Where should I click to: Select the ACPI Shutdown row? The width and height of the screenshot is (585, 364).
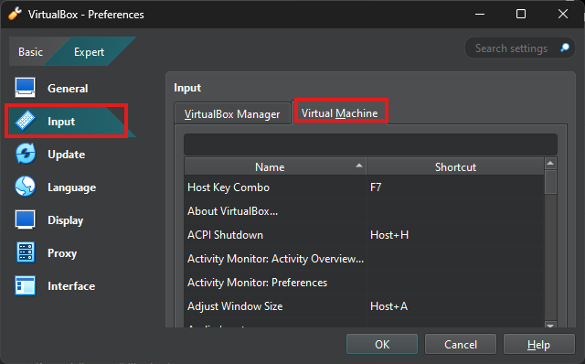tap(364, 235)
